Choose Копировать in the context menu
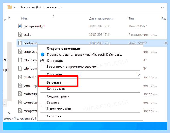The width and height of the screenshot is (170, 133). point(56,88)
